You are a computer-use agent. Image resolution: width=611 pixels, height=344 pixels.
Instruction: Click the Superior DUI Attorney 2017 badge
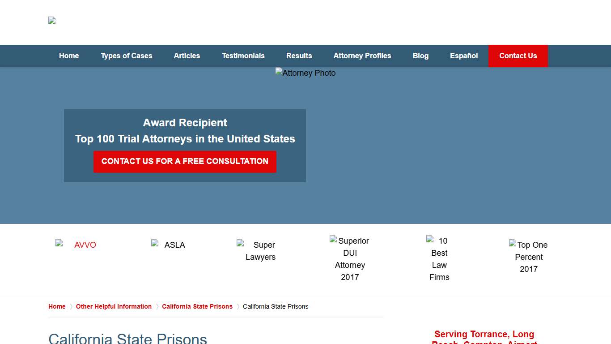[x=350, y=259]
